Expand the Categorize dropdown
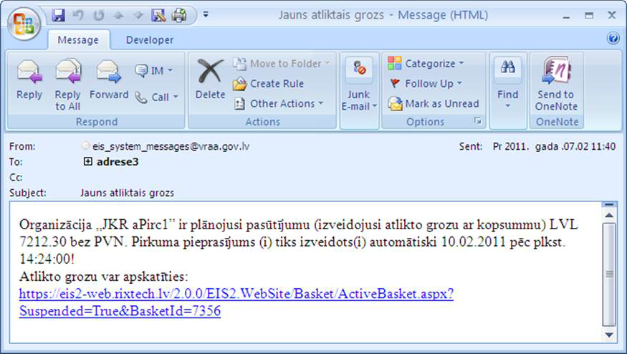 pos(426,64)
